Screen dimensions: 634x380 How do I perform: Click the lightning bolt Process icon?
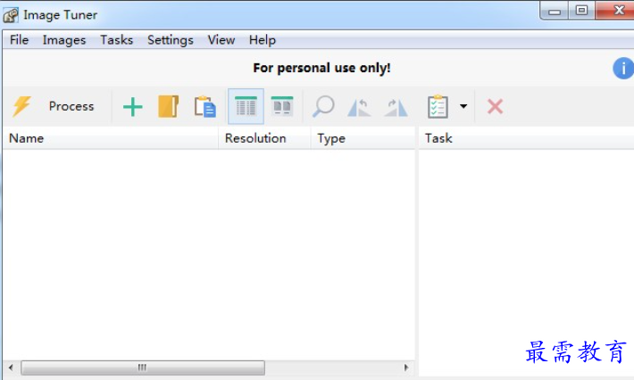[21, 106]
